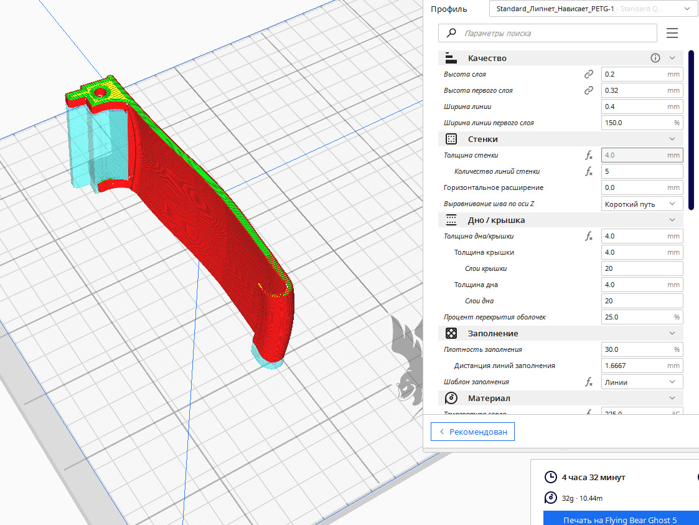Click the Параметры поиска search field
The width and height of the screenshot is (699, 525).
[x=547, y=33]
